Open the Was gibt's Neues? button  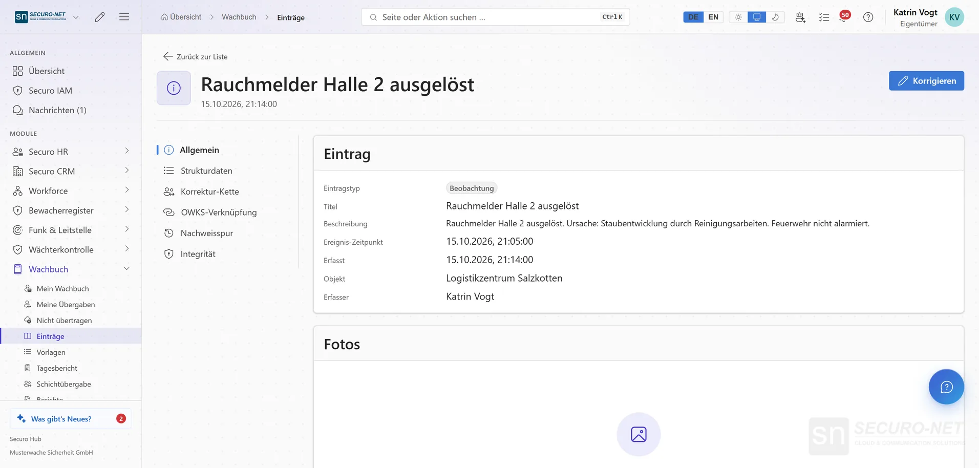tap(71, 418)
